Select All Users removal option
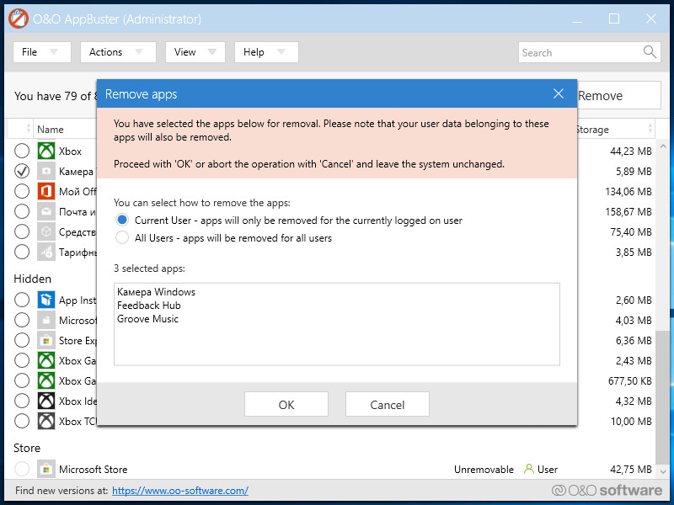 (122, 237)
